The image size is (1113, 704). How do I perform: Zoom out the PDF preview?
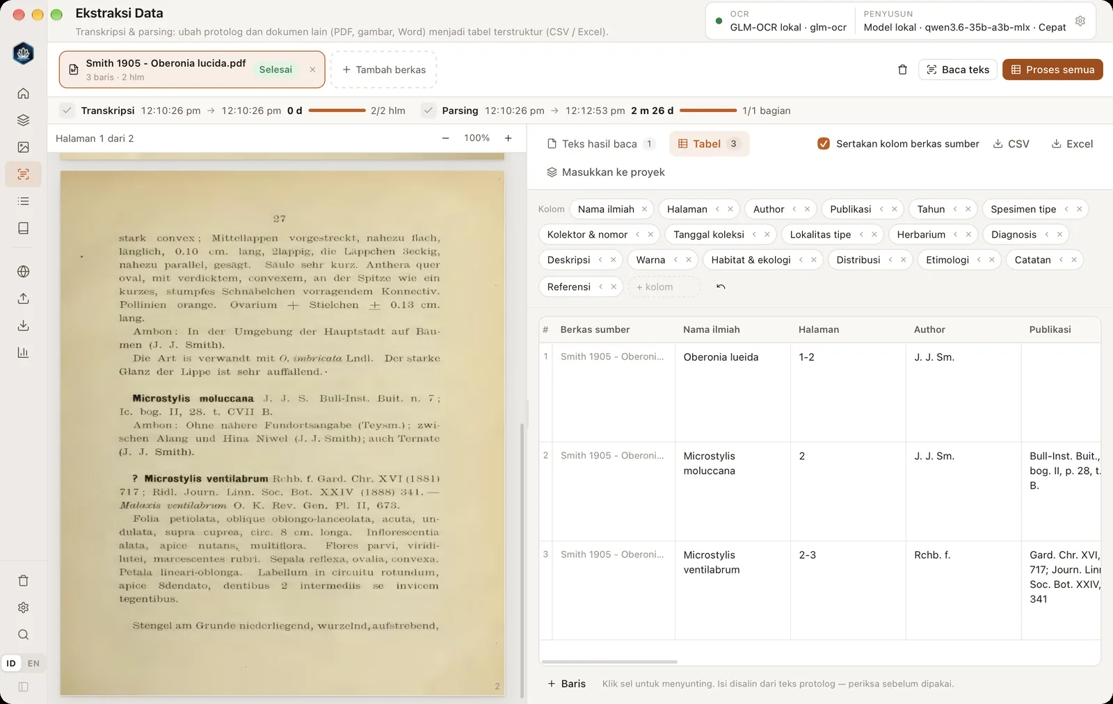click(x=445, y=138)
